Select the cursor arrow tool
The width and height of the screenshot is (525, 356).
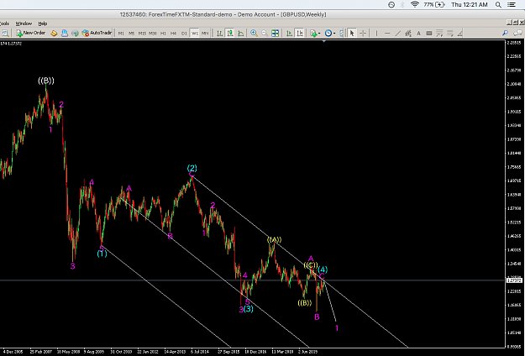(352, 33)
